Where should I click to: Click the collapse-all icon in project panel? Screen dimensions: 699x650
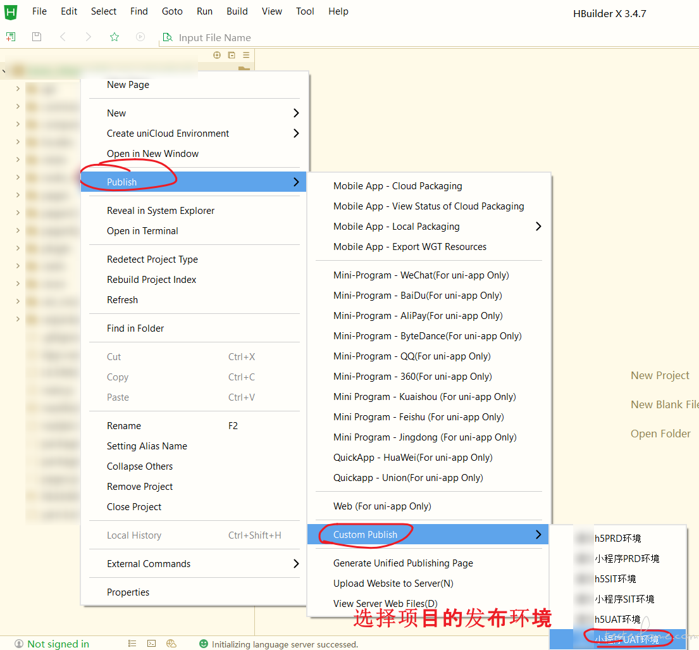(232, 55)
